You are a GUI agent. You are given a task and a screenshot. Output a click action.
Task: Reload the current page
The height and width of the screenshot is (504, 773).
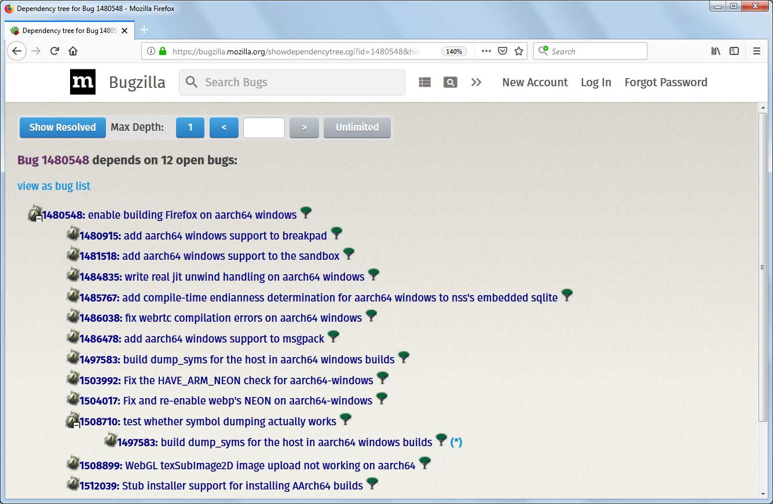(54, 51)
